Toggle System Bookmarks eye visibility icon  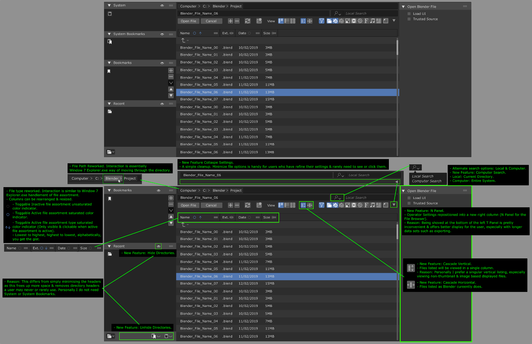[162, 34]
